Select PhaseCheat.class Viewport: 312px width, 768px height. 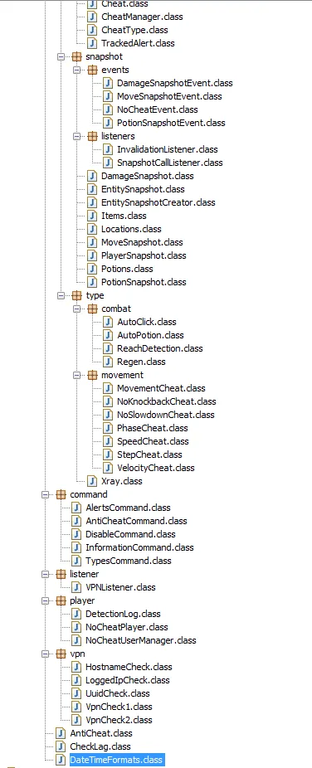tap(153, 428)
